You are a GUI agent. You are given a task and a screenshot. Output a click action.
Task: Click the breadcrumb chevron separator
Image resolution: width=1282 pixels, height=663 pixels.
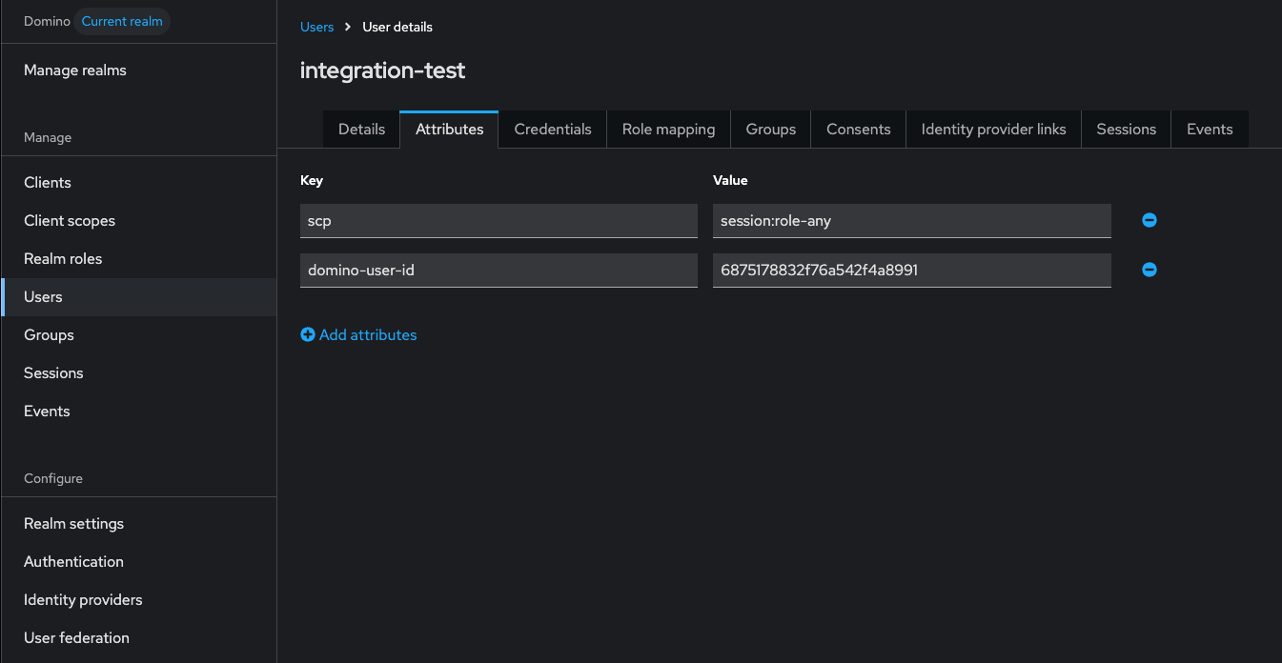tap(348, 27)
